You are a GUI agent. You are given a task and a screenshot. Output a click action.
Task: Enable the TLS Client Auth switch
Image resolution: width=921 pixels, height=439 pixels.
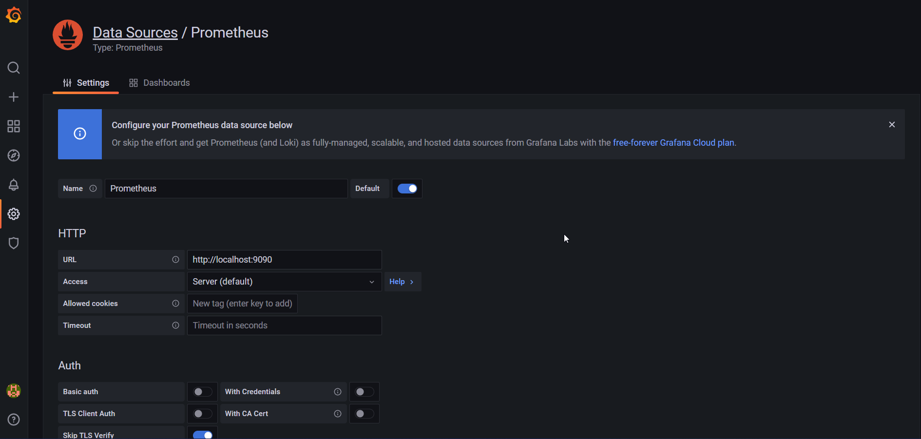[x=203, y=414]
